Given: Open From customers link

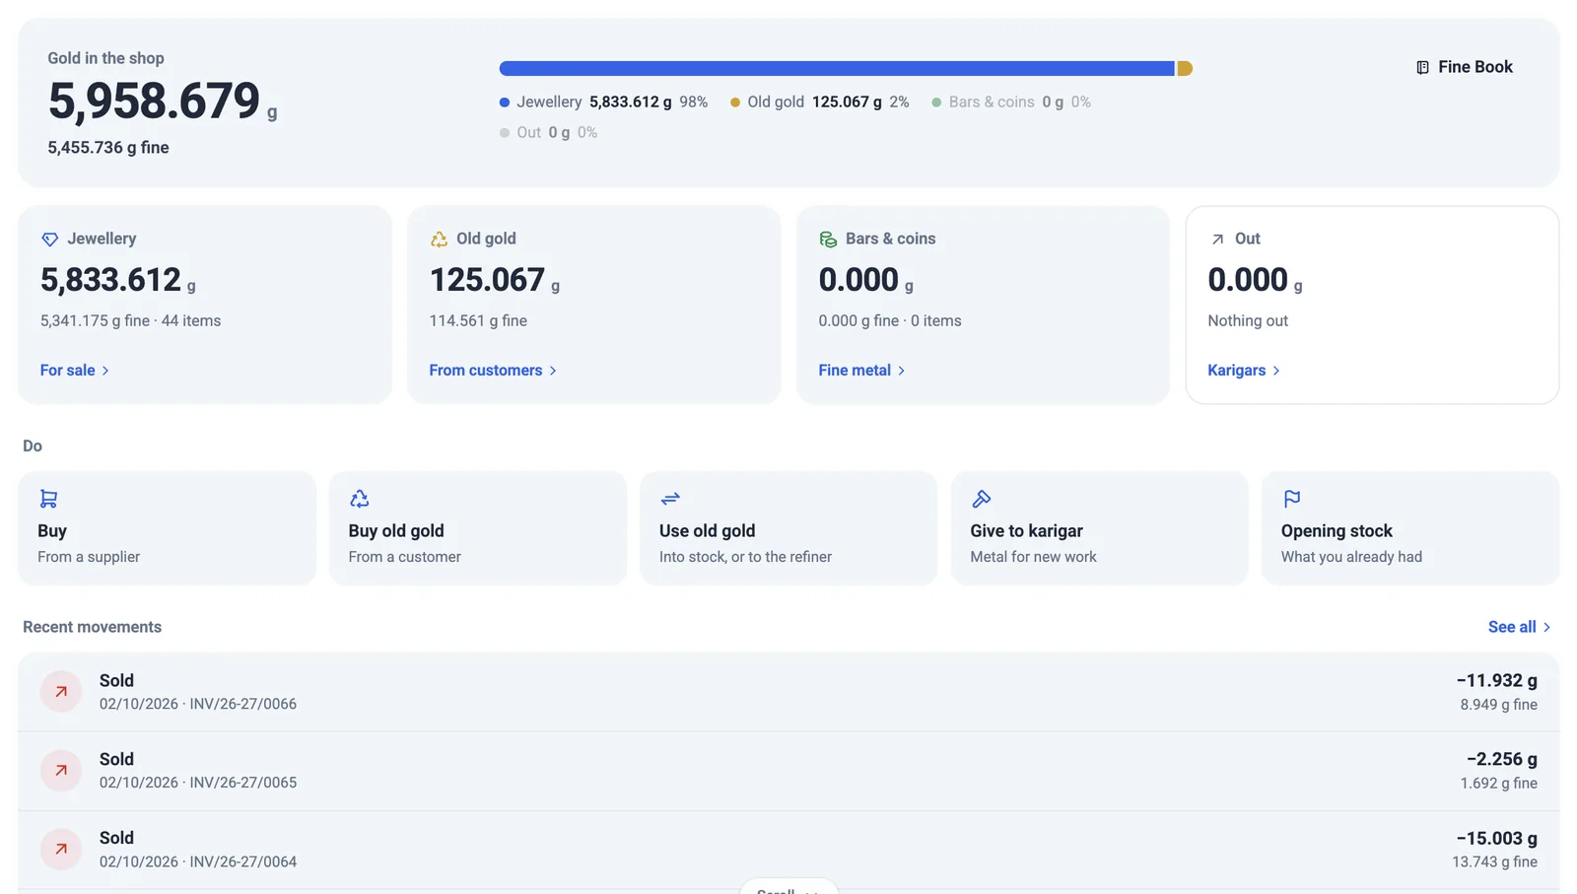Looking at the screenshot, I should coord(493,371).
